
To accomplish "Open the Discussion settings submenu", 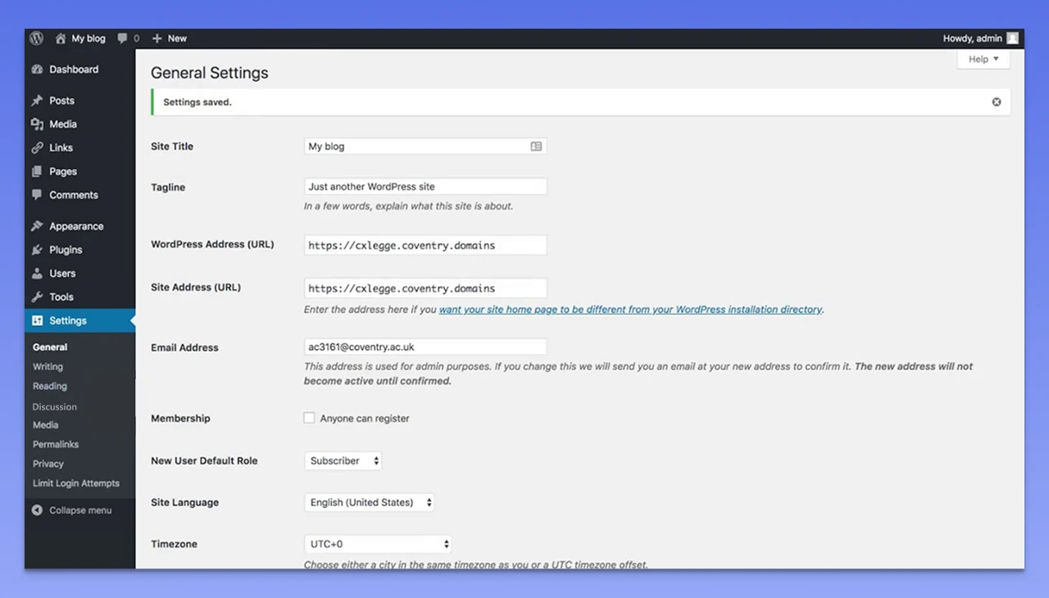I will 55,407.
